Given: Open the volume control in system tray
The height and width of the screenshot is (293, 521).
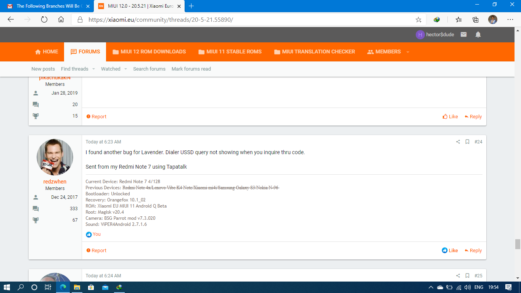Looking at the screenshot, I should tap(467, 287).
